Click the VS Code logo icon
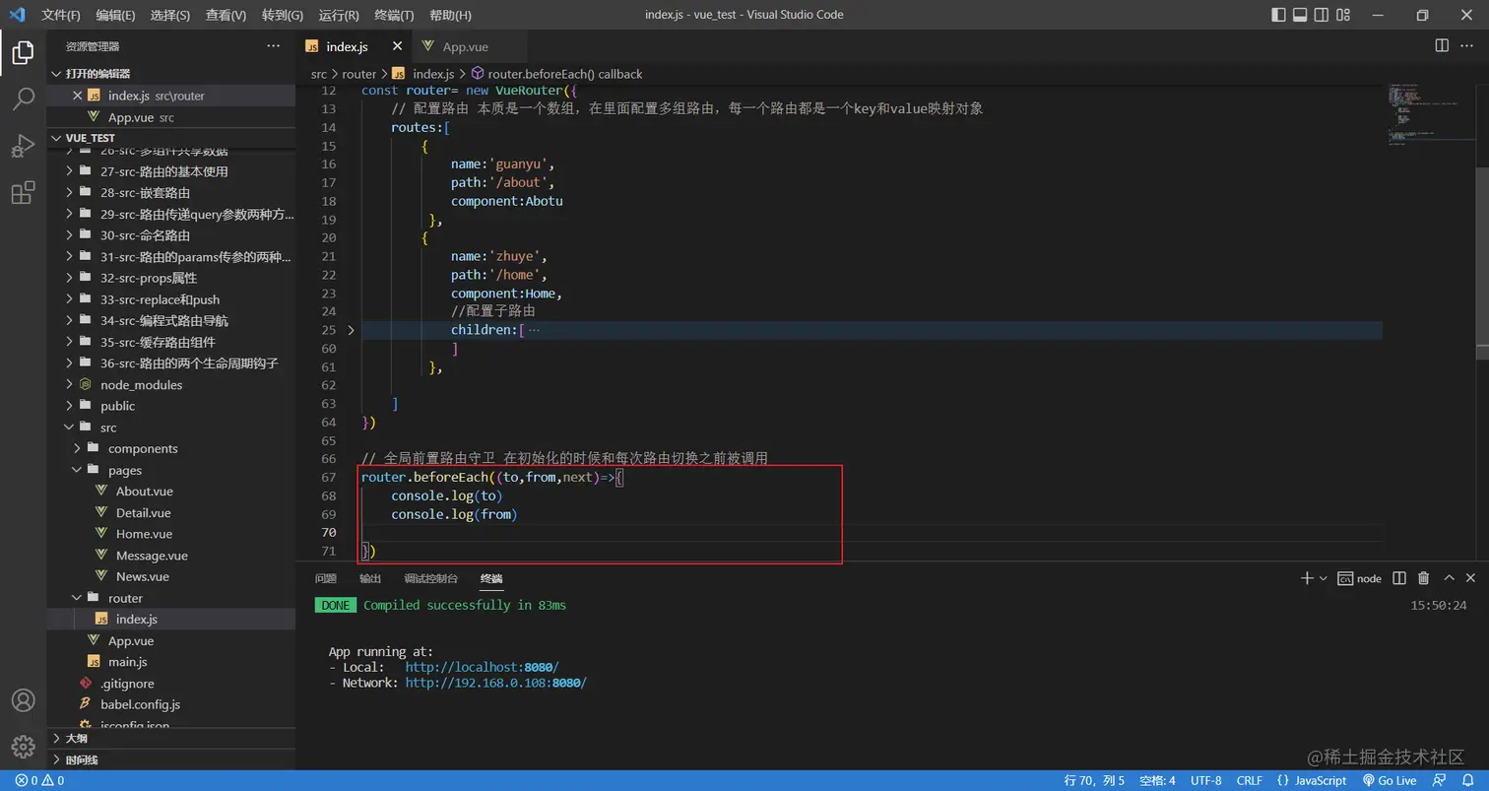The width and height of the screenshot is (1489, 791). coord(17,15)
